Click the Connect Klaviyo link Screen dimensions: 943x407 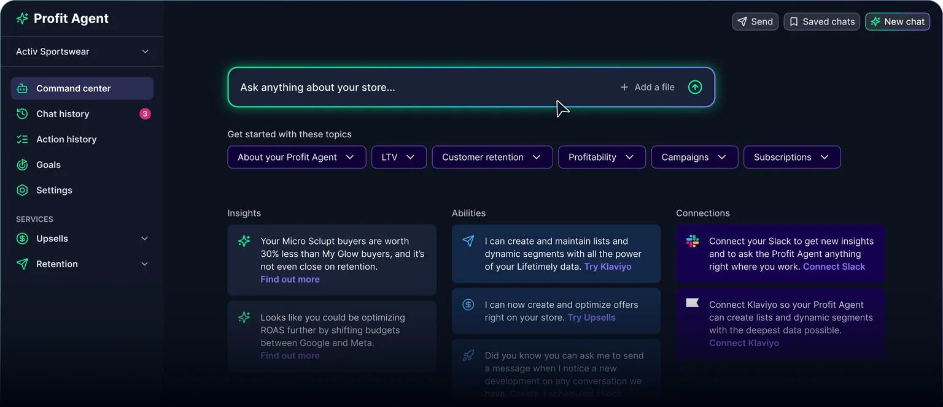(744, 343)
